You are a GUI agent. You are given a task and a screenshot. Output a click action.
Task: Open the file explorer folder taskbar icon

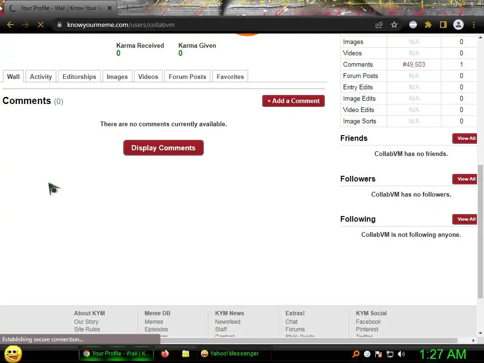[x=185, y=354]
